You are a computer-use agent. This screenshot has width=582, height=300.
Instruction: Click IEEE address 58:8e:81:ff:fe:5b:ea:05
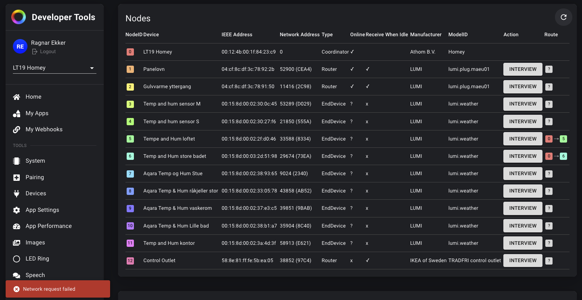tap(248, 261)
